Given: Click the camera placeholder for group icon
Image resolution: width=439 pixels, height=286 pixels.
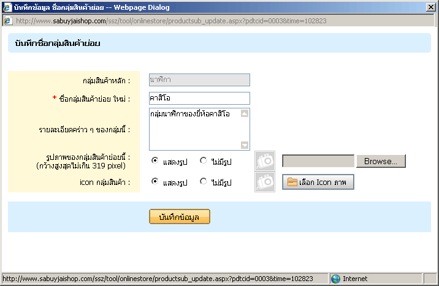Looking at the screenshot, I should click(x=265, y=182).
